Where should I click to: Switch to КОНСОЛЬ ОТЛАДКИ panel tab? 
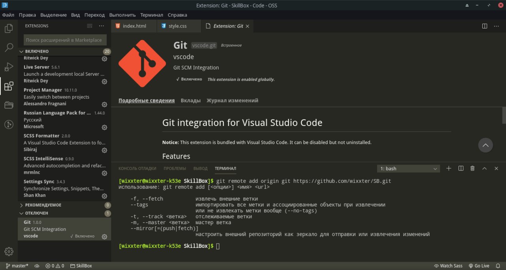coord(137,169)
